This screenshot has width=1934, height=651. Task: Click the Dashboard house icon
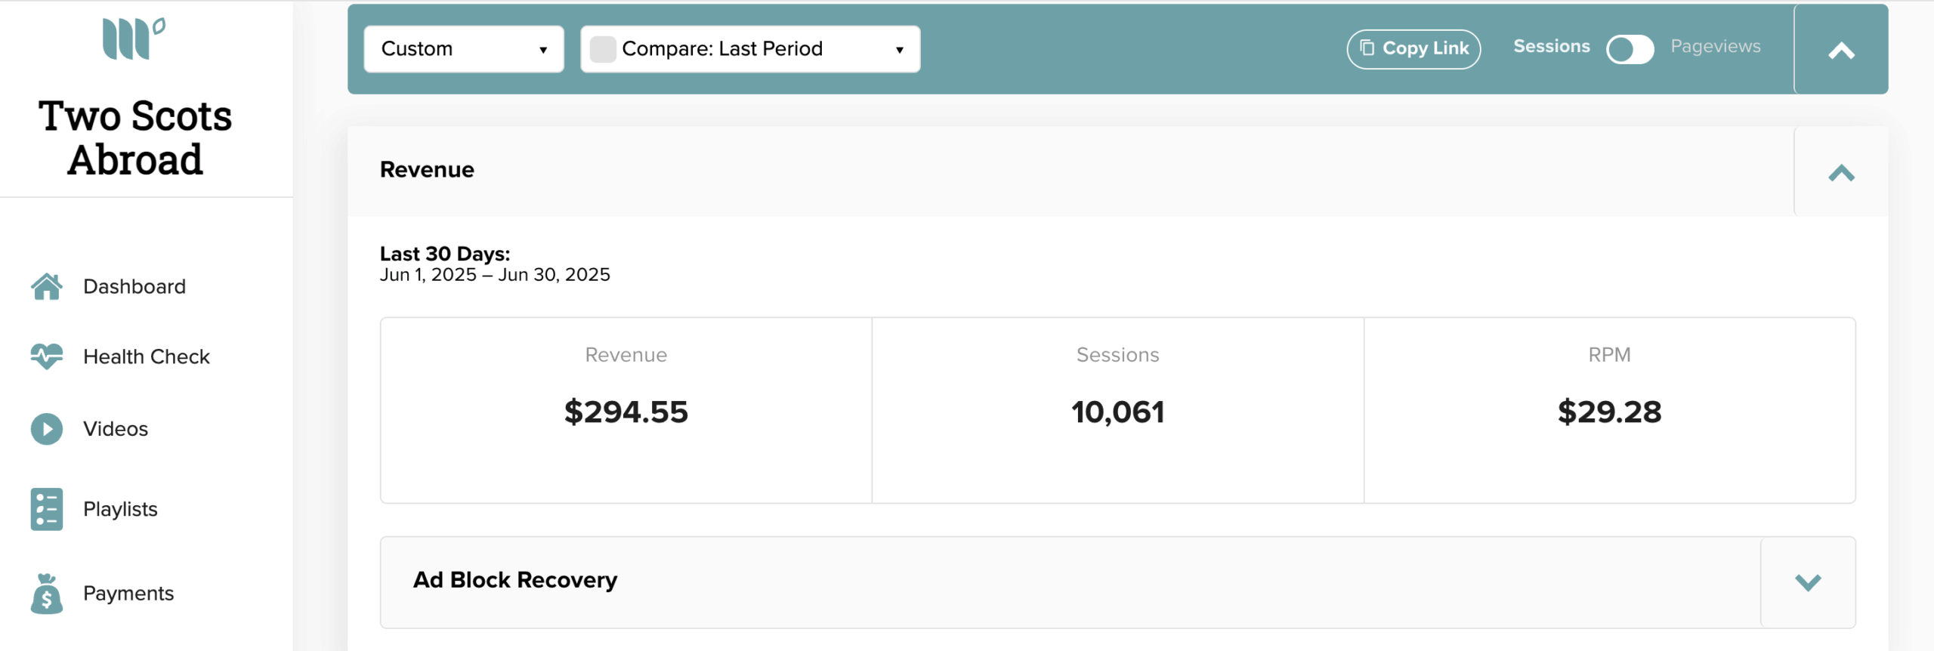point(47,286)
